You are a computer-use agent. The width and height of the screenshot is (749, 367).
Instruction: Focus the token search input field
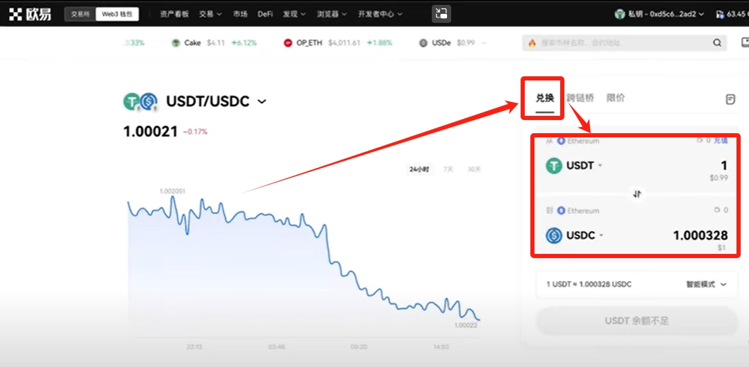[x=624, y=43]
